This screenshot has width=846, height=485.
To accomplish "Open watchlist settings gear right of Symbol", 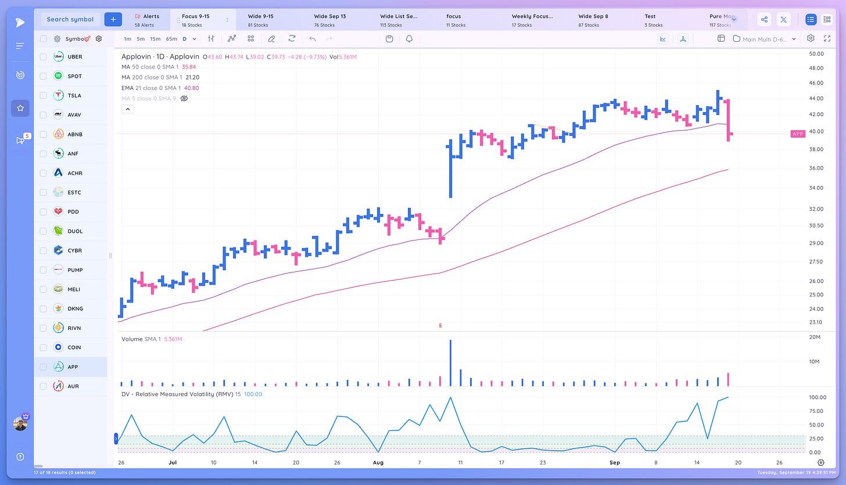I will click(99, 39).
